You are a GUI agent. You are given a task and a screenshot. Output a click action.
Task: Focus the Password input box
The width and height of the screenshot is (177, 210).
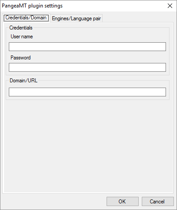tap(87, 67)
